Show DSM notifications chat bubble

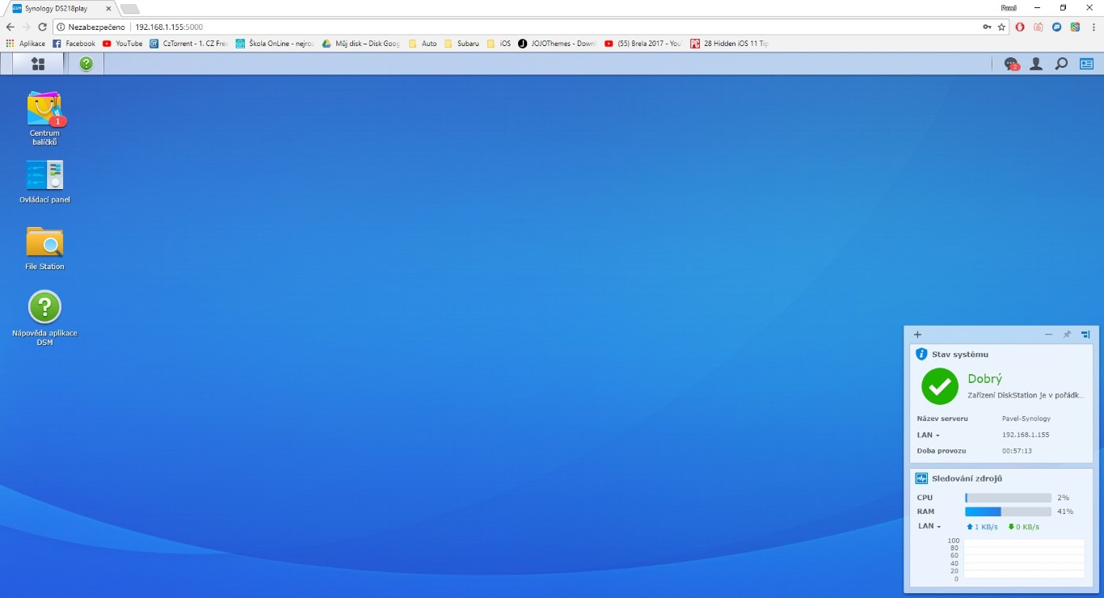click(x=1011, y=64)
